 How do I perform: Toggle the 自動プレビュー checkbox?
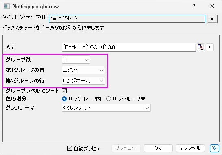click(x=70, y=148)
